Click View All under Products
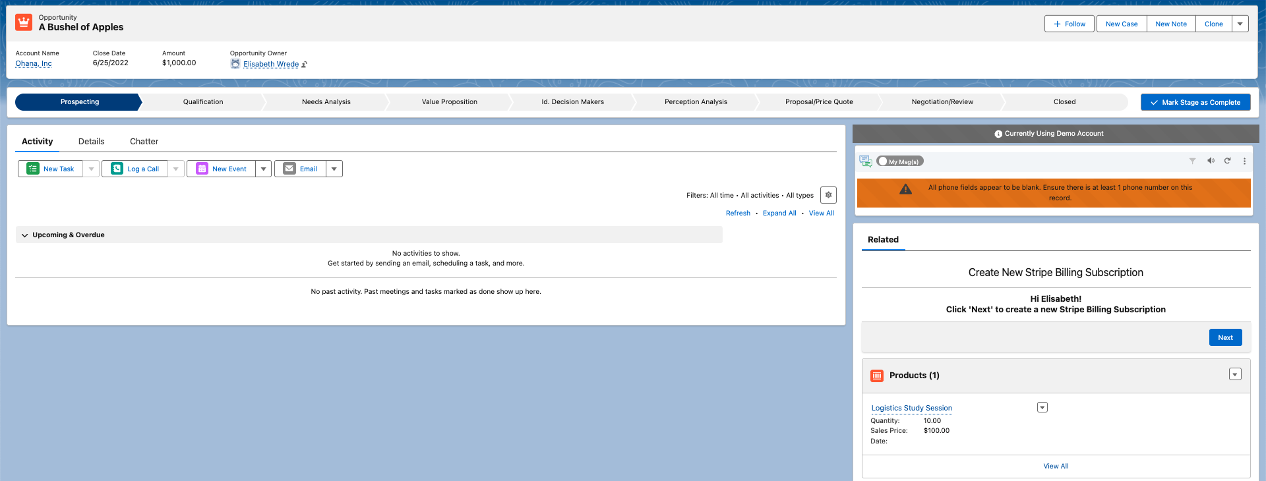The height and width of the screenshot is (481, 1266). [x=1056, y=467]
